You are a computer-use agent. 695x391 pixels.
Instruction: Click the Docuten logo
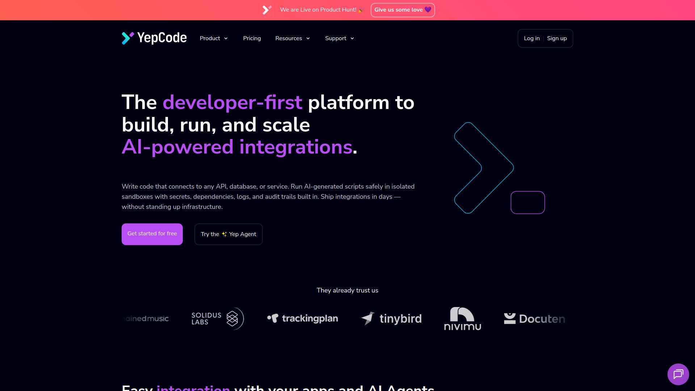coord(534,319)
